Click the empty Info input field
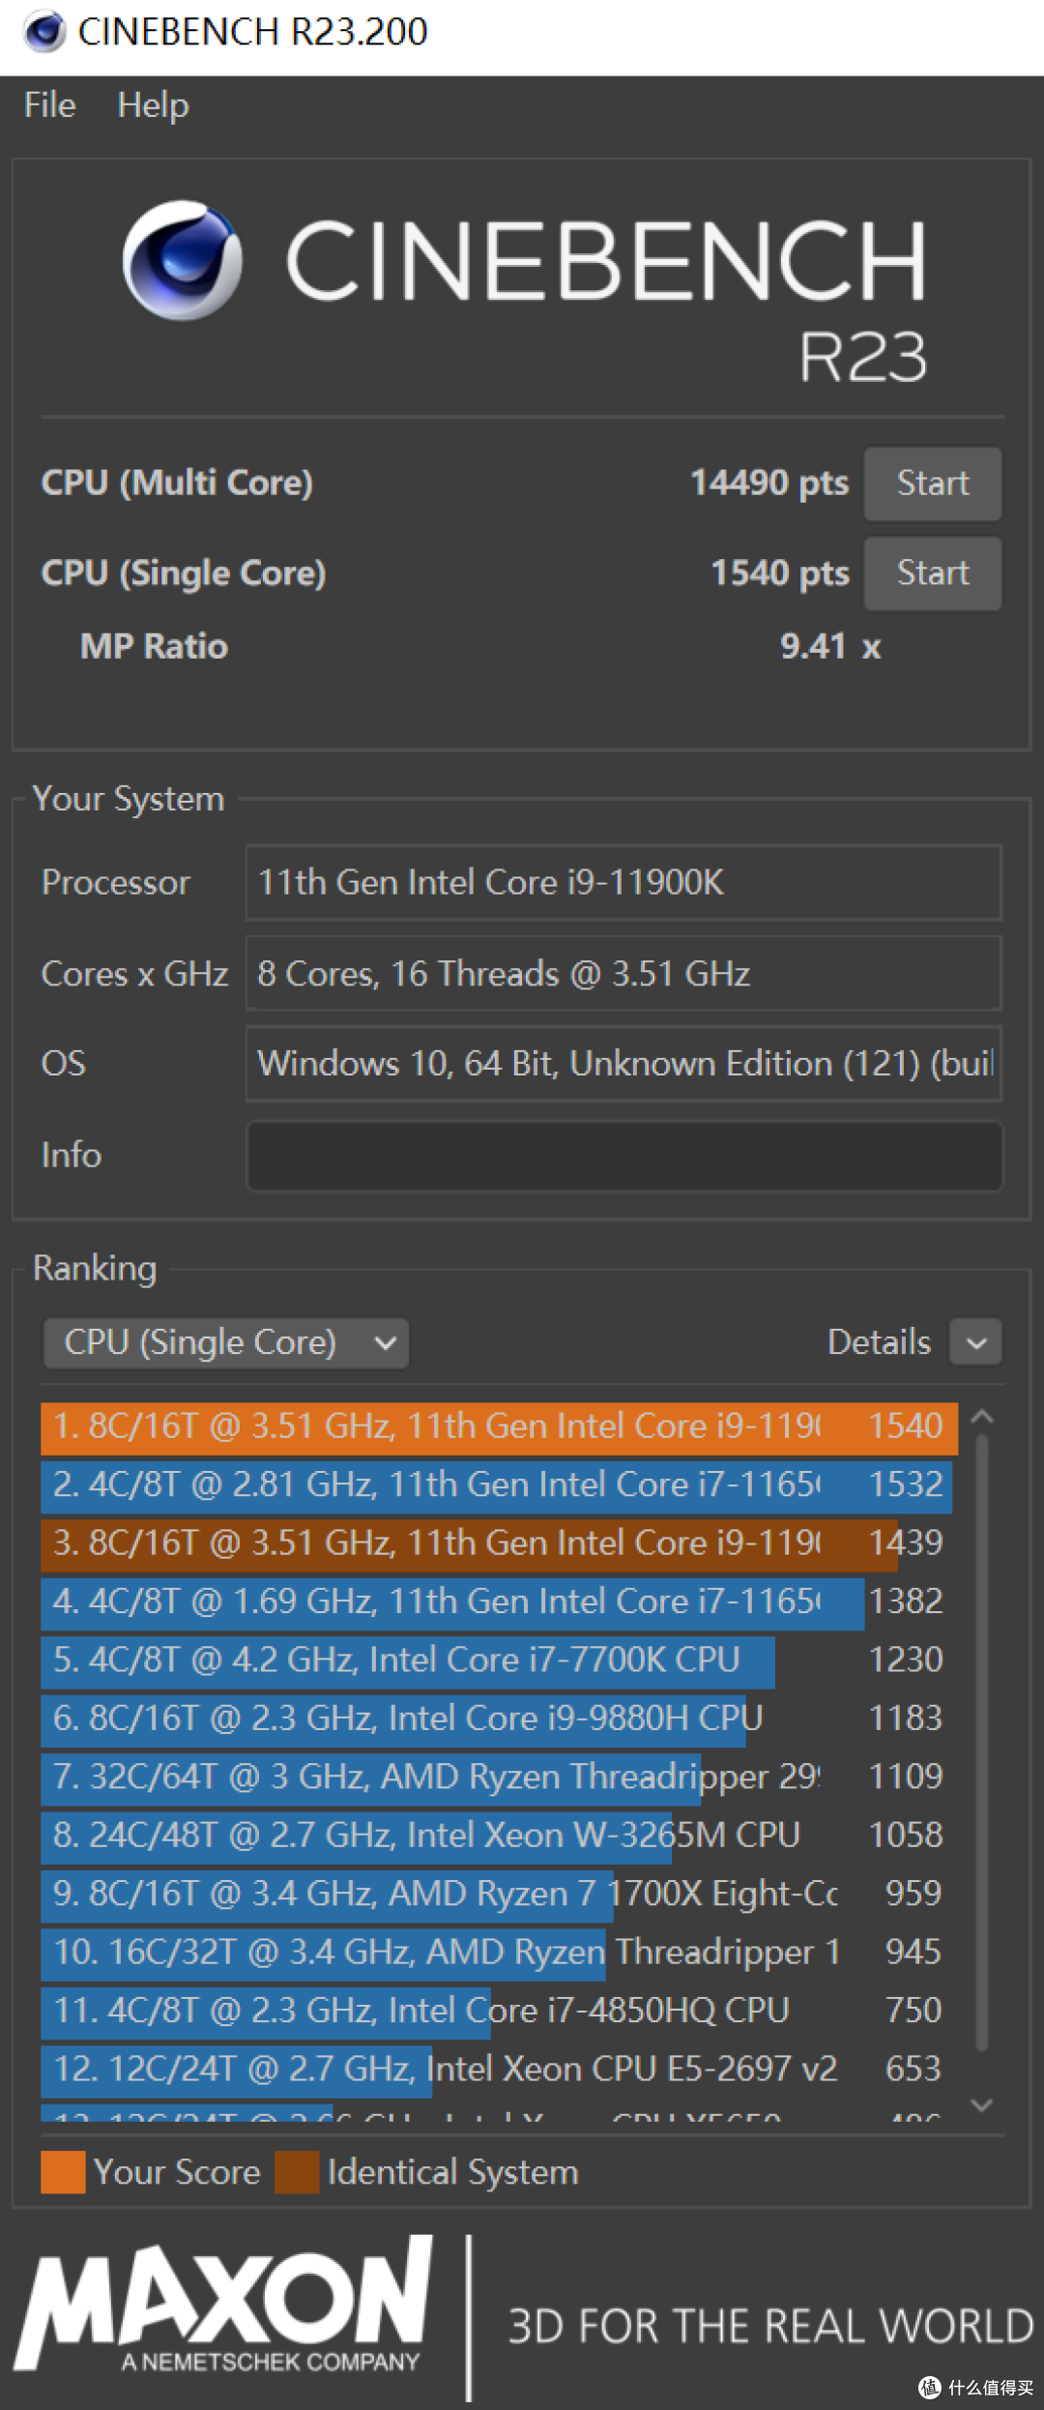This screenshot has width=1044, height=2410. pos(624,1156)
